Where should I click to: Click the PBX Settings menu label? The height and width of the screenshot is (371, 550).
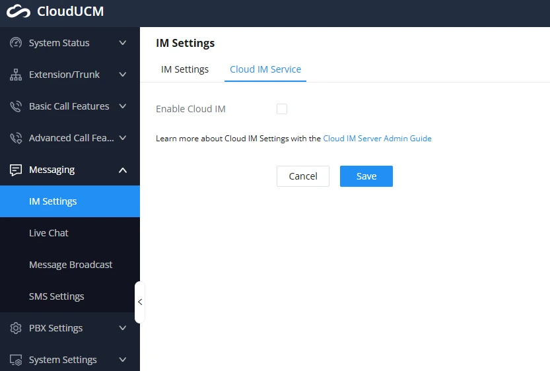point(55,328)
